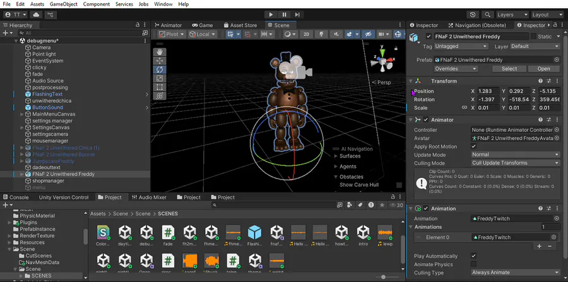The height and width of the screenshot is (282, 568).
Task: Open version control branch icon in top toolbar
Action: point(50,15)
